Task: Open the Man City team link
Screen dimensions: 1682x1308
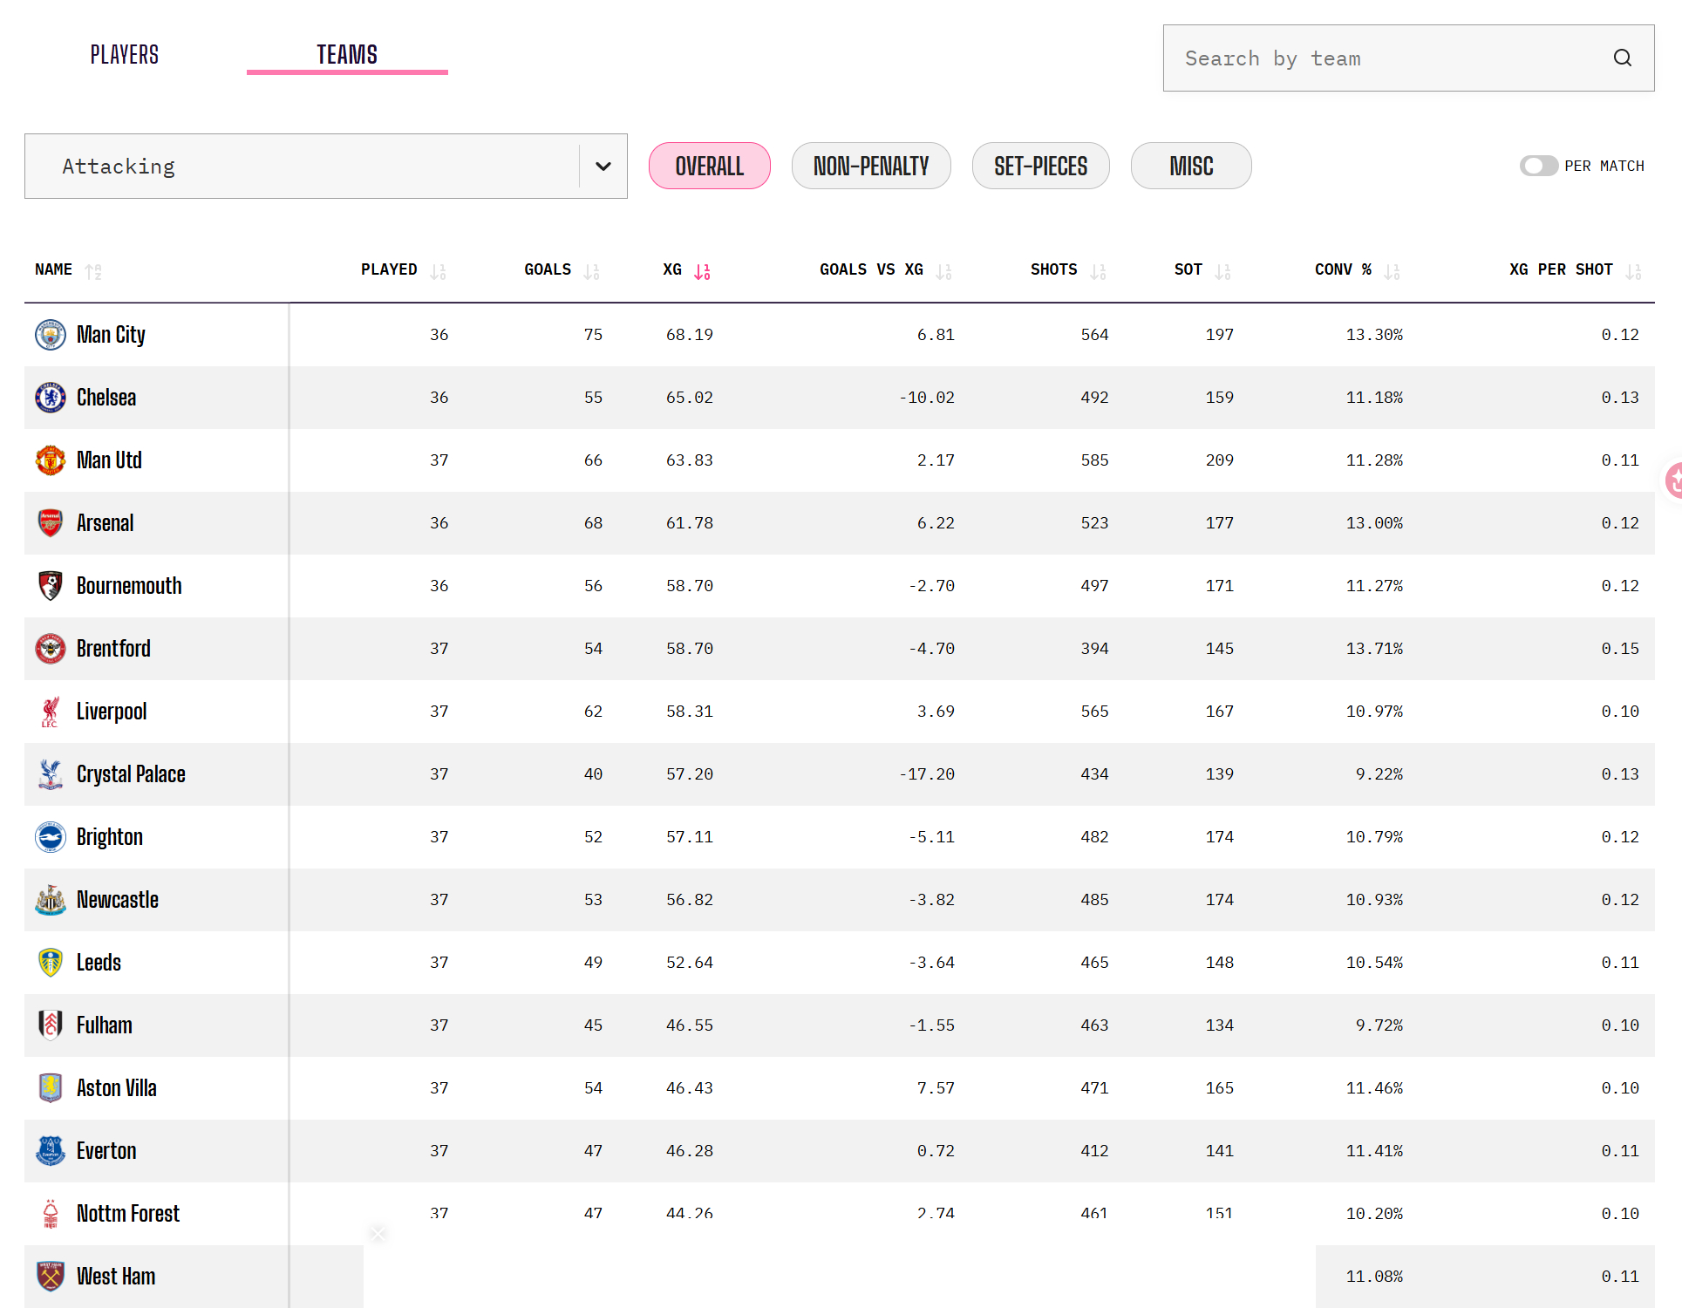Action: click(x=111, y=335)
